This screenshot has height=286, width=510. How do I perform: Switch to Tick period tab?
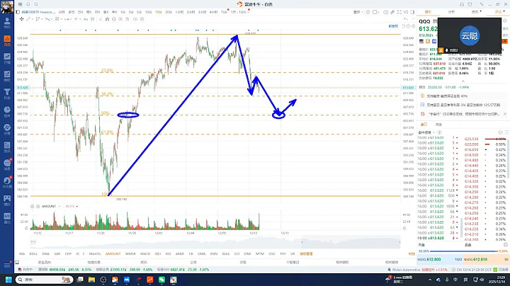click(225, 12)
